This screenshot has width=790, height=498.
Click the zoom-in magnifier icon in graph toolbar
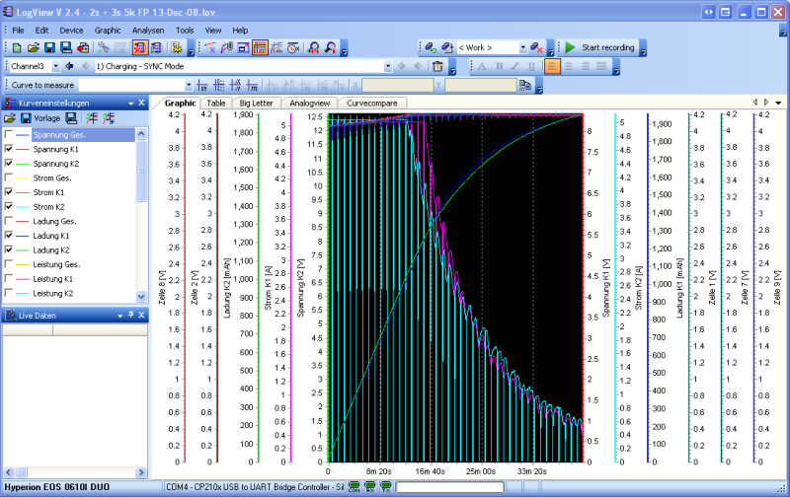pyautogui.click(x=314, y=47)
